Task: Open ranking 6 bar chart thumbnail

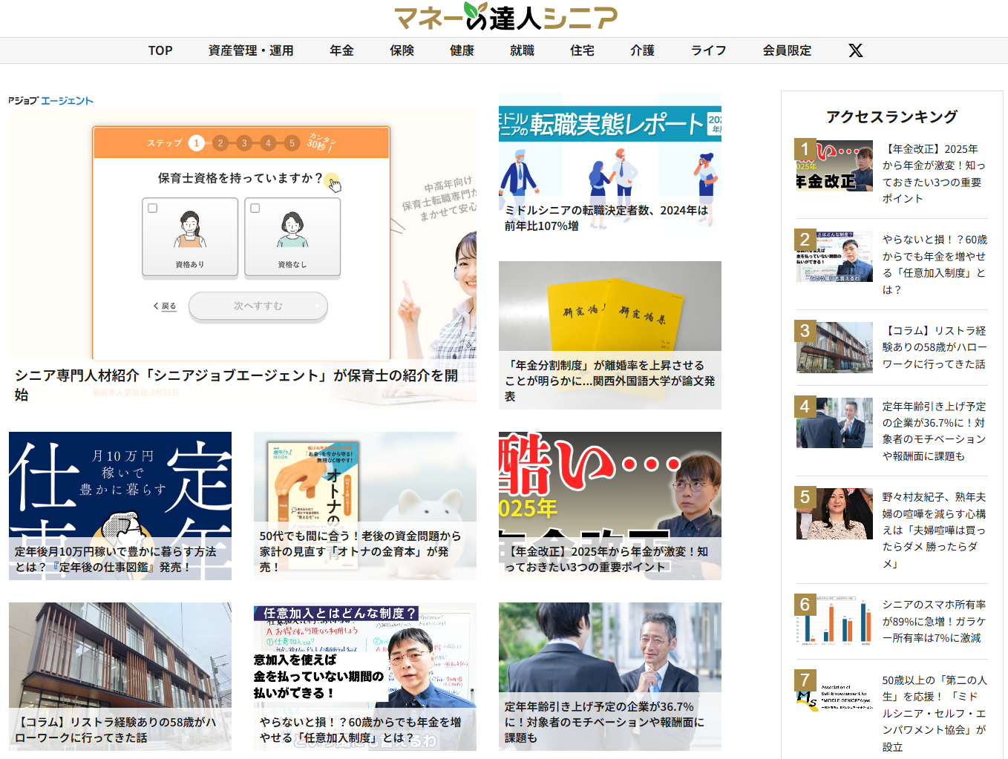Action: pos(834,621)
